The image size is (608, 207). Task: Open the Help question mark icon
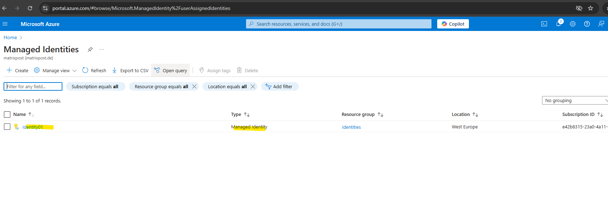pos(587,24)
